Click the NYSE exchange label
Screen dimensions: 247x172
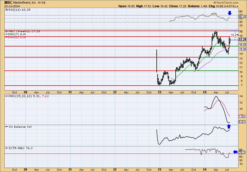[42, 3]
